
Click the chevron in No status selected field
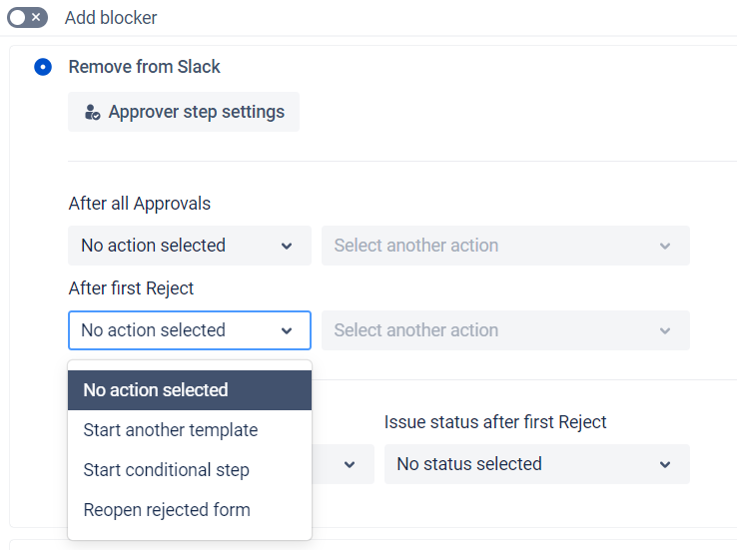(666, 464)
